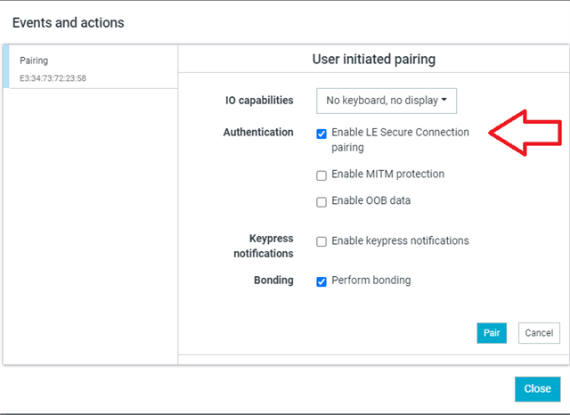Uncheck the Enable LE Secure Connection pairing checkbox
The height and width of the screenshot is (415, 570).
point(322,134)
